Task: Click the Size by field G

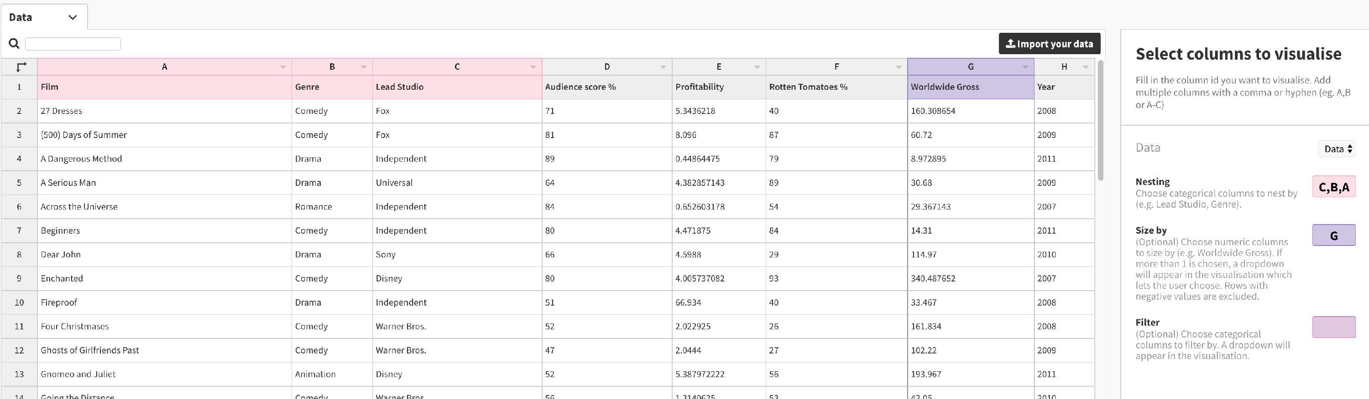Action: tap(1333, 235)
